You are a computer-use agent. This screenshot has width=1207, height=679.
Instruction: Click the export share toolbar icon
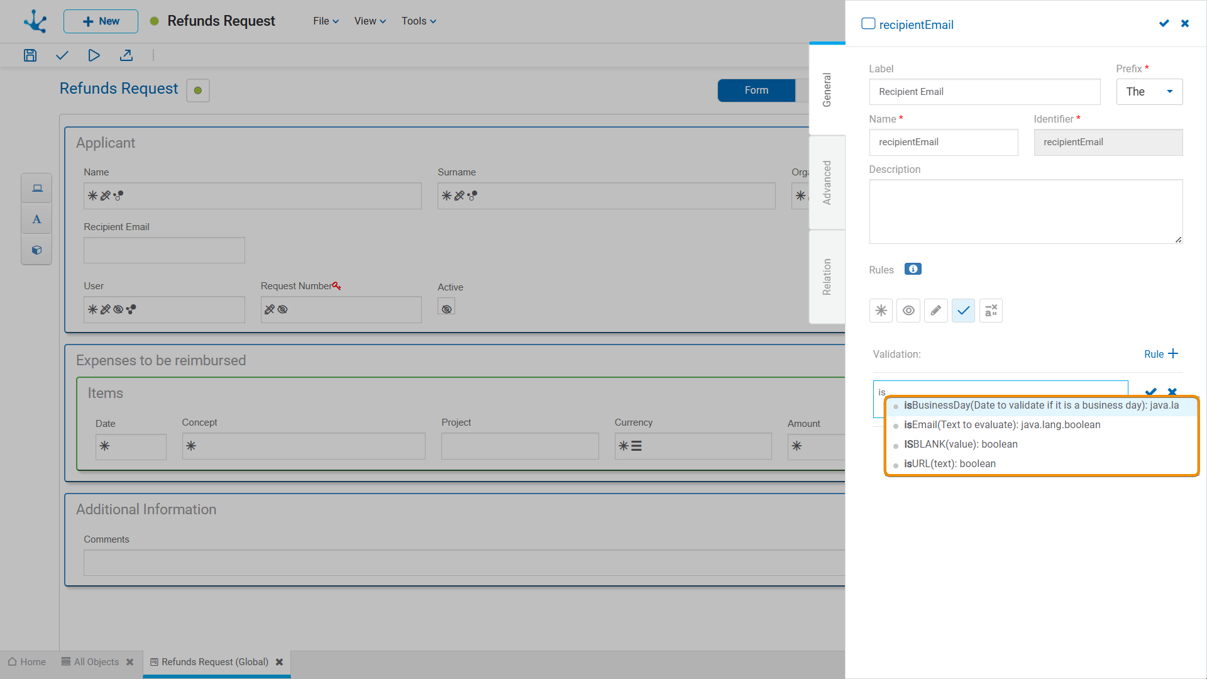click(x=126, y=55)
